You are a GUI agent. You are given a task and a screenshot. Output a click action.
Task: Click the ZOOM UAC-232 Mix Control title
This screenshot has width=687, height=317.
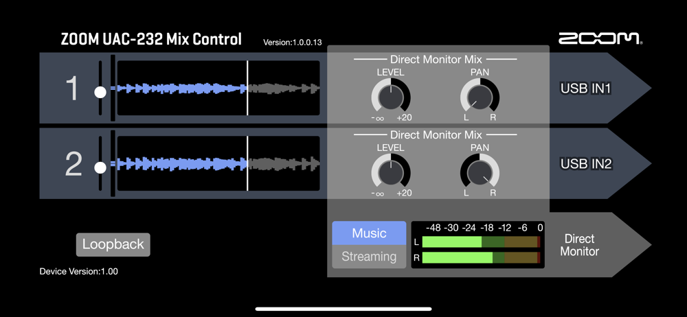coord(151,39)
